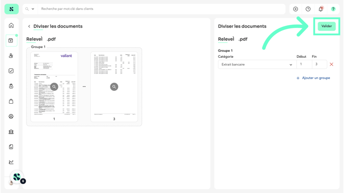Screen dimensions: 344x193
Task: Open the chart analytics icon in sidebar
Action: tap(11, 162)
